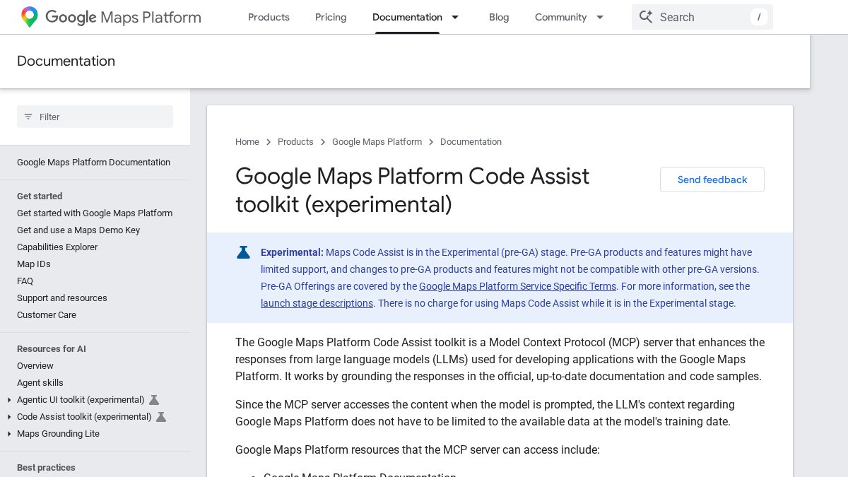Open Google Maps Platform Documentation sidebar link
Screen dimensions: 848x477
93,163
